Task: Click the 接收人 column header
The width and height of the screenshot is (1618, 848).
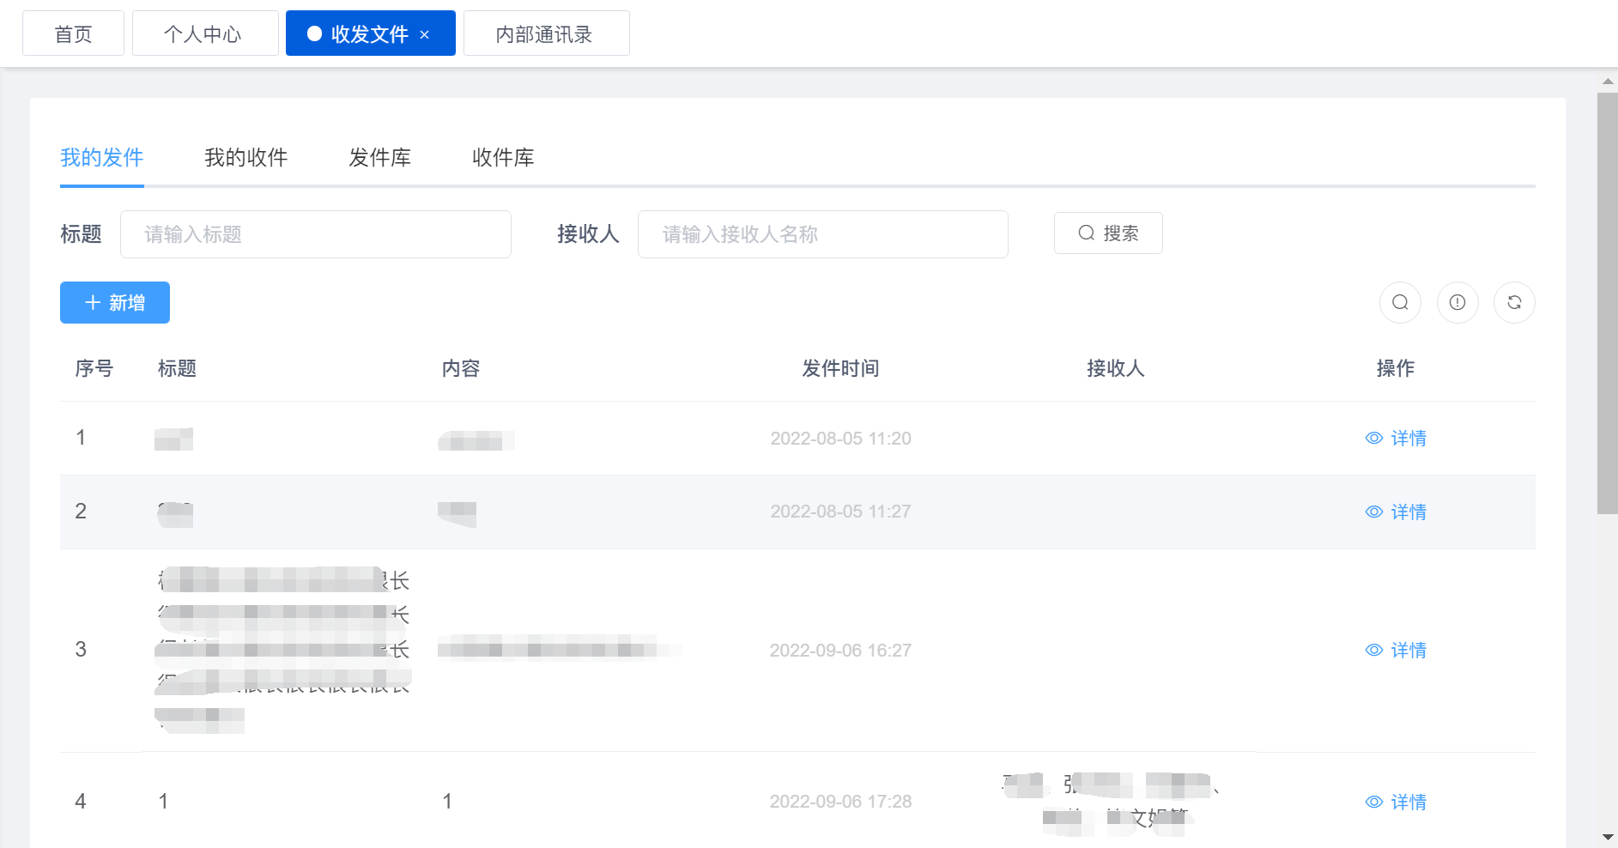Action: [1116, 369]
